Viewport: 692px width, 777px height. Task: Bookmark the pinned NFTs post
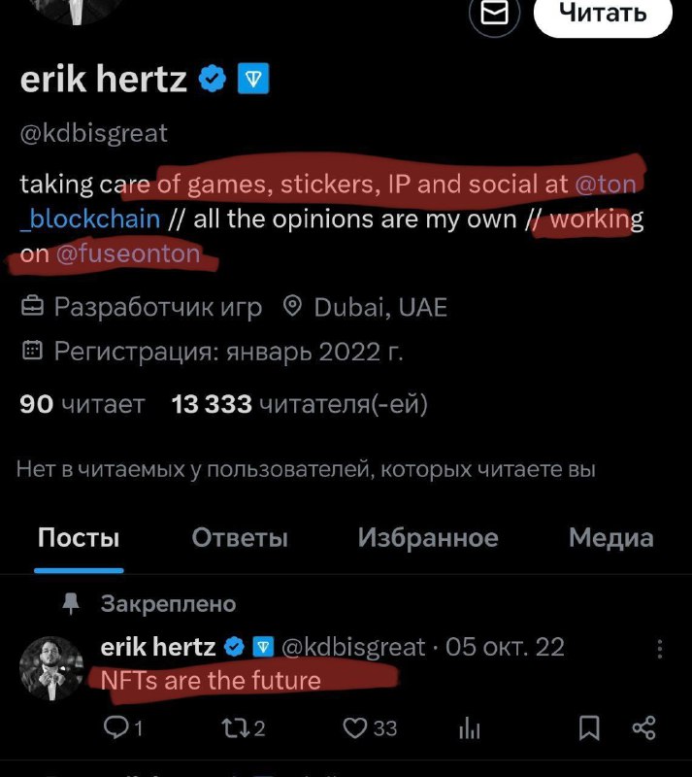coord(587,727)
